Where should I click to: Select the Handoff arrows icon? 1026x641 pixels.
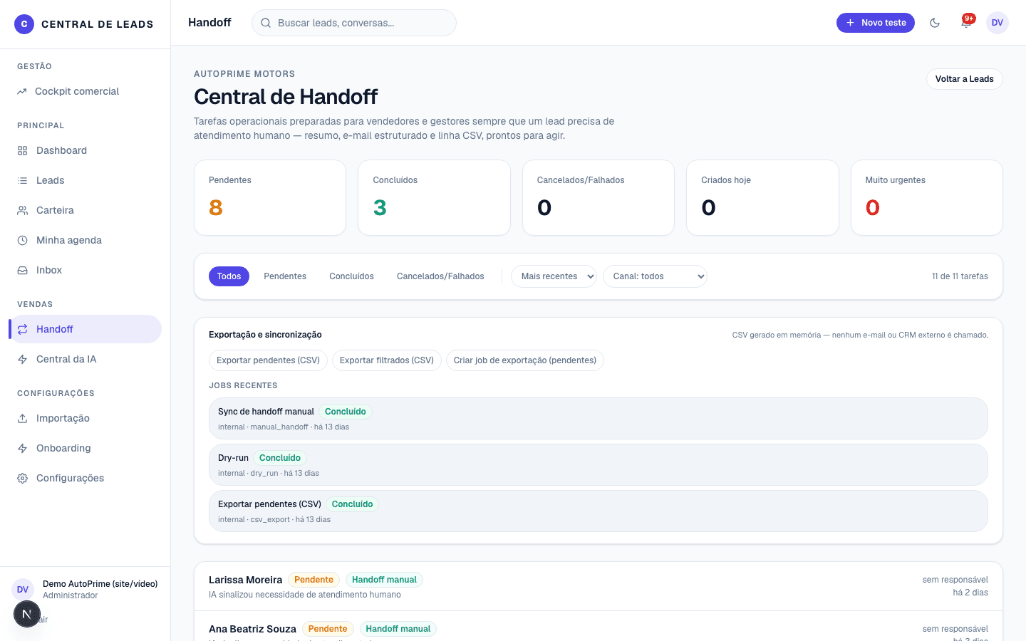(23, 330)
